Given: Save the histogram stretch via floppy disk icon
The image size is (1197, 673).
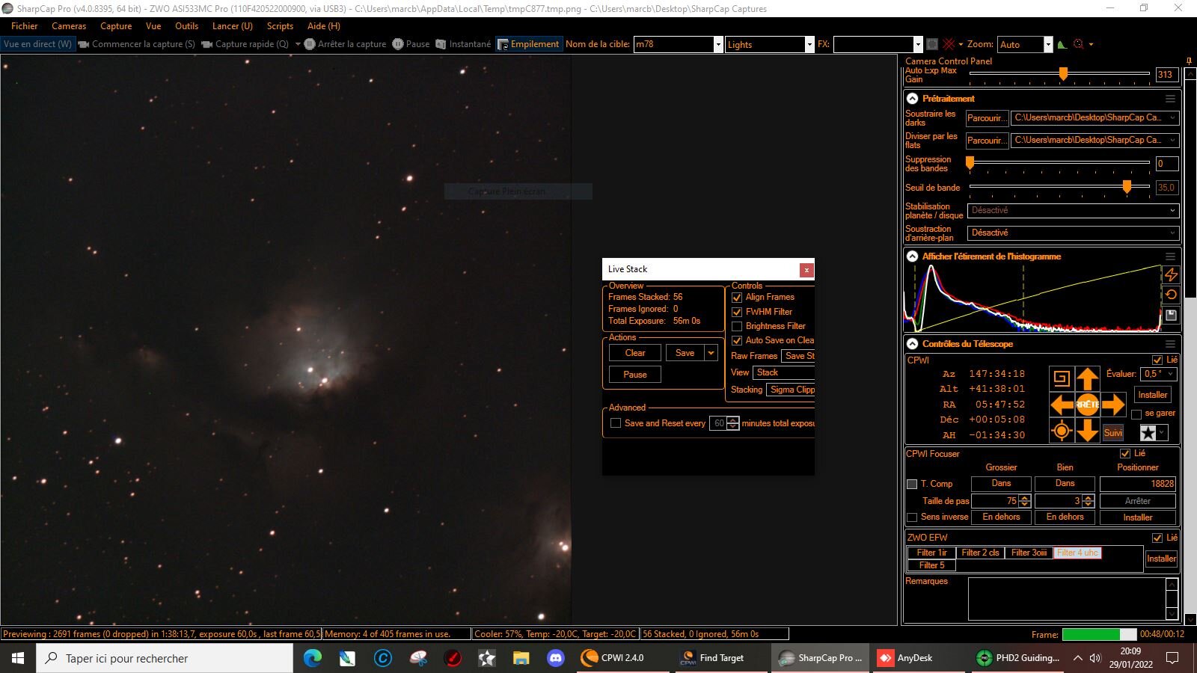Looking at the screenshot, I should [1172, 316].
